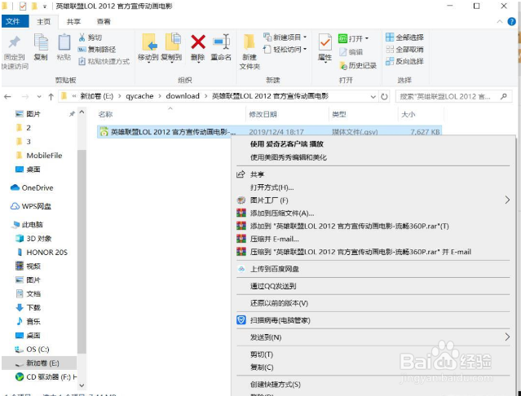Expand the Picture Factory (F) submenu

(373, 200)
